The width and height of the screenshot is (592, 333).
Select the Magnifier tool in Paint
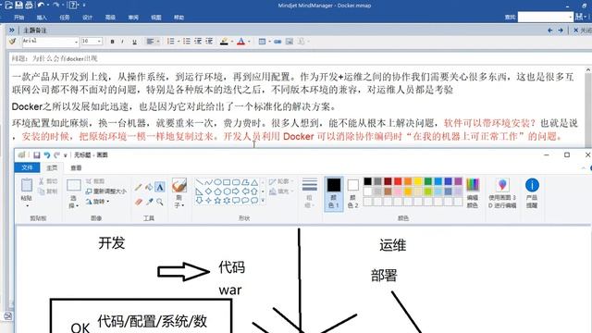click(x=160, y=202)
